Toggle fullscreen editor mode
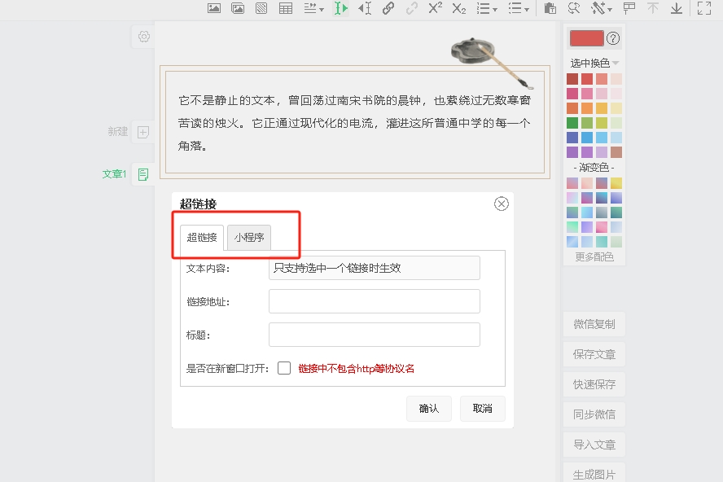The image size is (723, 482). [704, 8]
